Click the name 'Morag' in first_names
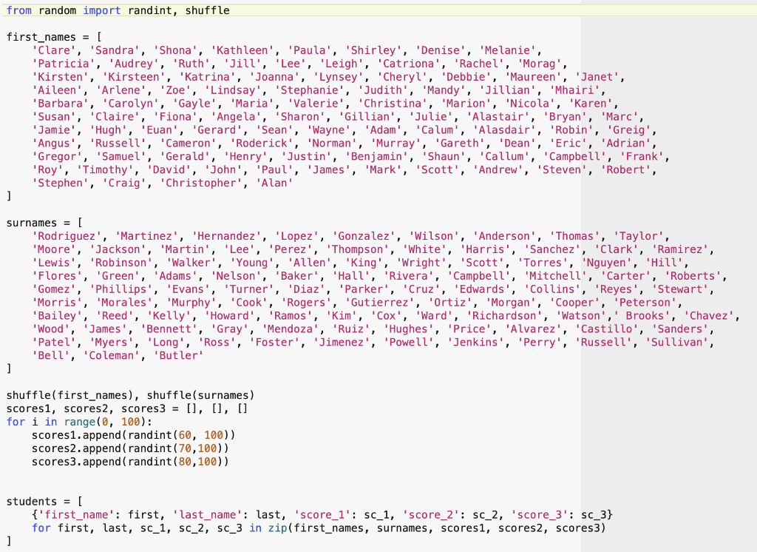This screenshot has height=552, width=757. [539, 64]
